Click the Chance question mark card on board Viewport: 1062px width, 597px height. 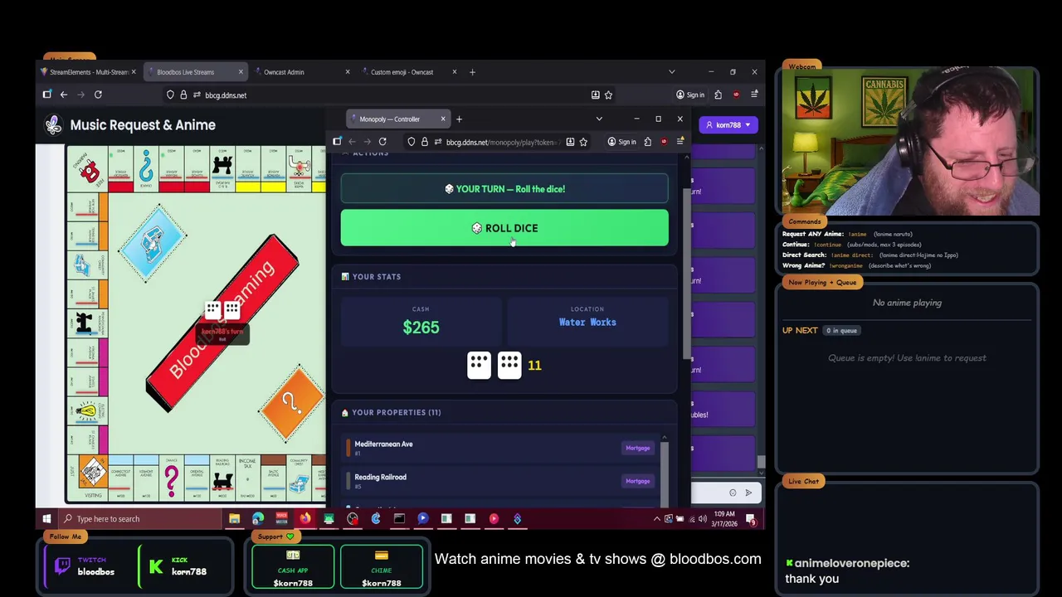pyautogui.click(x=290, y=404)
